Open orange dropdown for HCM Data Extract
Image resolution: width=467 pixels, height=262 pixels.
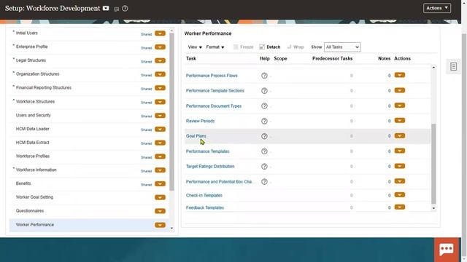tap(160, 143)
